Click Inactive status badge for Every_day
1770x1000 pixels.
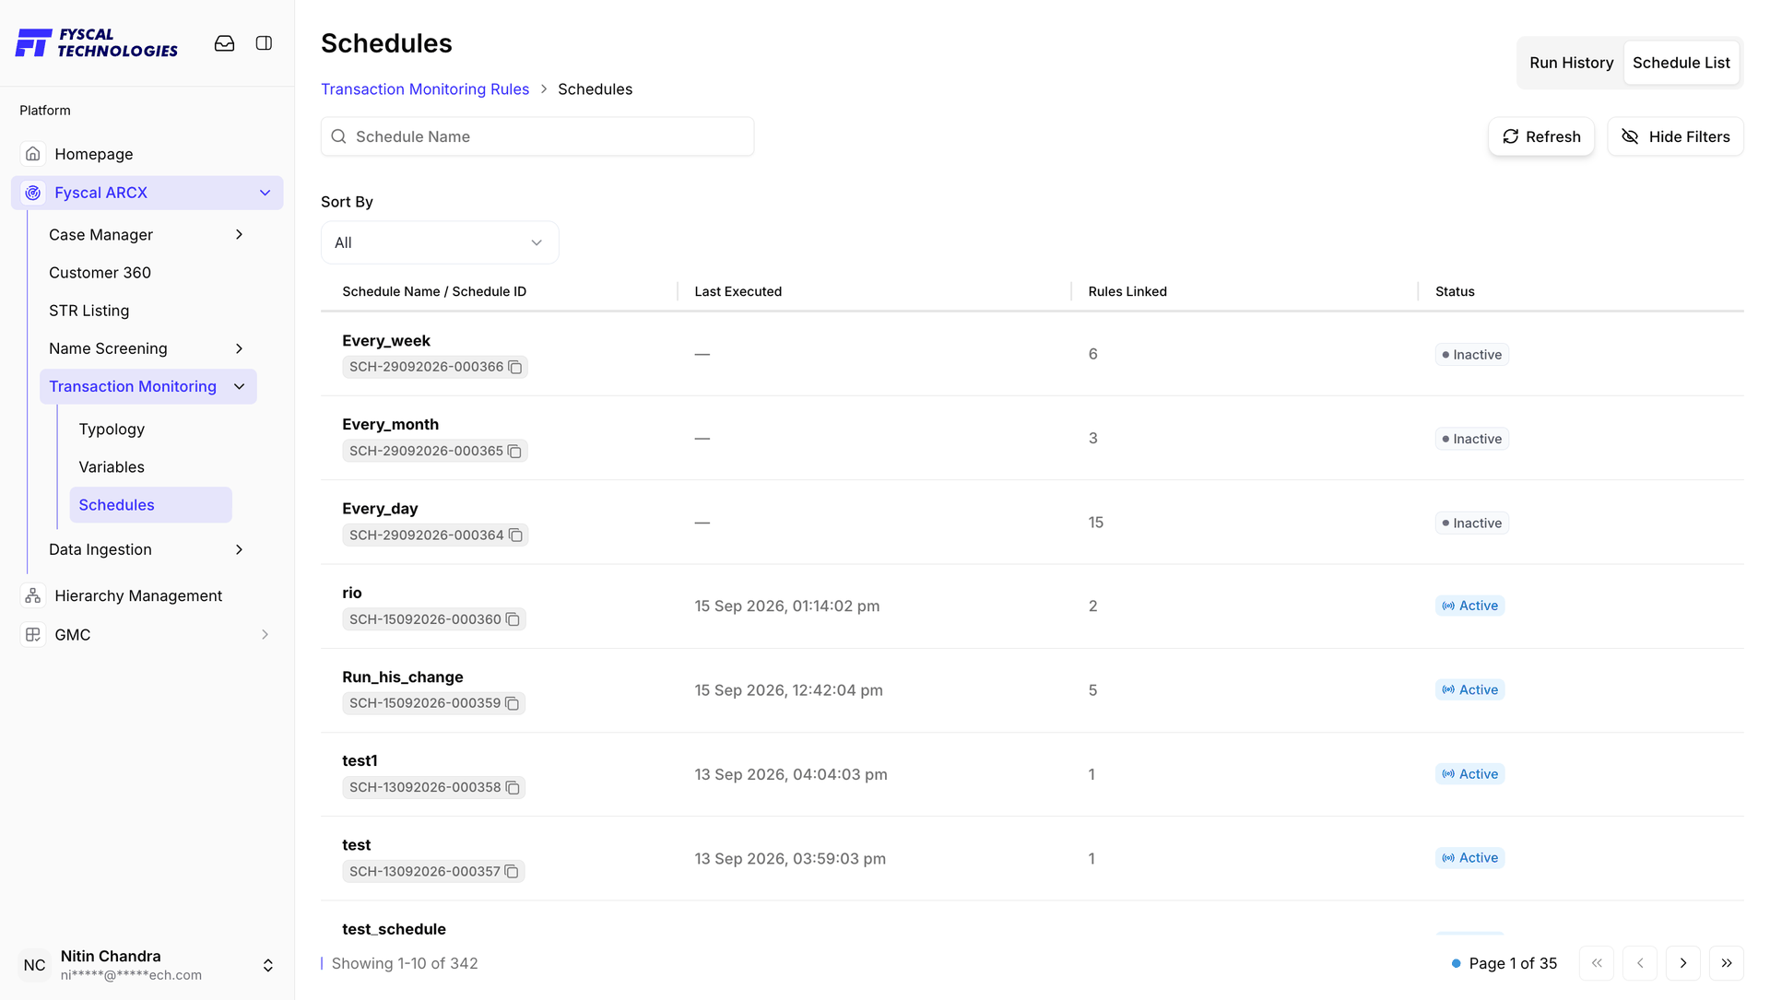pos(1471,523)
